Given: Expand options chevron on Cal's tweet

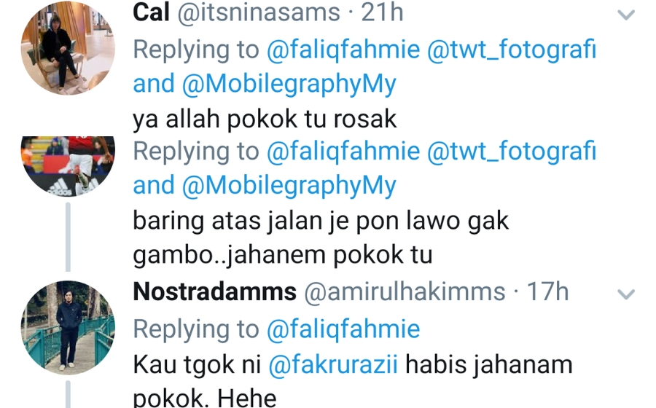Looking at the screenshot, I should pyautogui.click(x=626, y=15).
